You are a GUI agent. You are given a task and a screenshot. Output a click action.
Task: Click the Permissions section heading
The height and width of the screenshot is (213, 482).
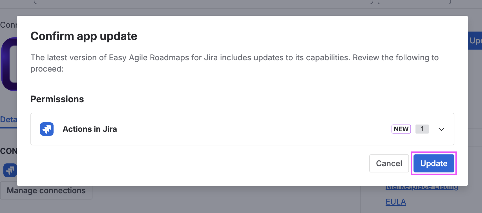pyautogui.click(x=57, y=99)
